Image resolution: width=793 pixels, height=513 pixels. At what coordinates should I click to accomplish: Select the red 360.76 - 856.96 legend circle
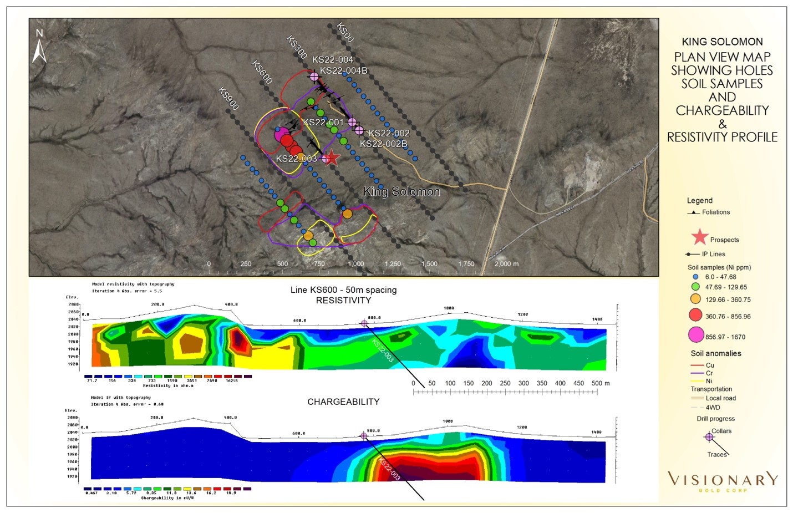(x=695, y=315)
